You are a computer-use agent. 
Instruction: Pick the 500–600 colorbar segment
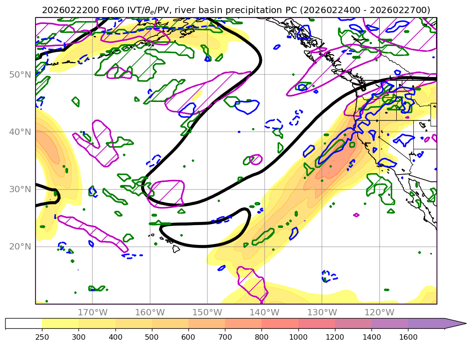pyautogui.click(x=170, y=323)
